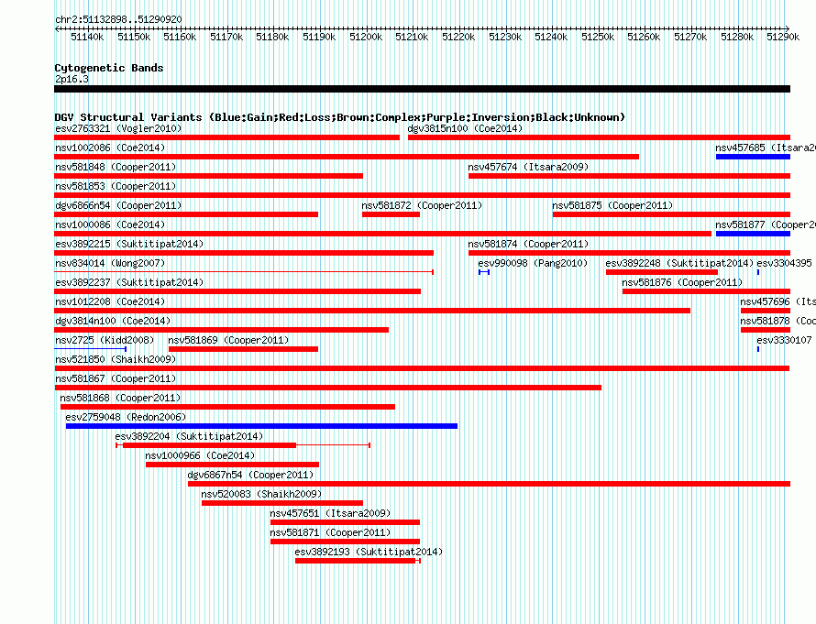Click the esv3330107 variant label
The height and width of the screenshot is (624, 816).
784,340
